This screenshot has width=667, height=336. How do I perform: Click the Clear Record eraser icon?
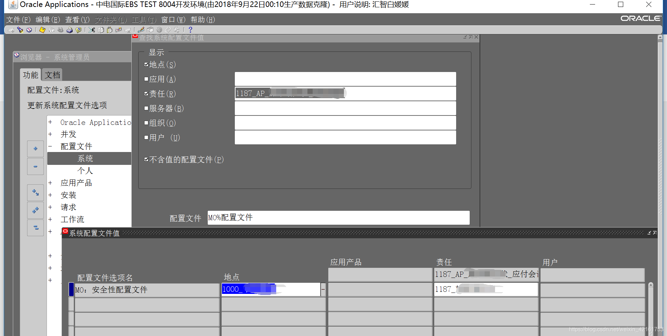118,30
